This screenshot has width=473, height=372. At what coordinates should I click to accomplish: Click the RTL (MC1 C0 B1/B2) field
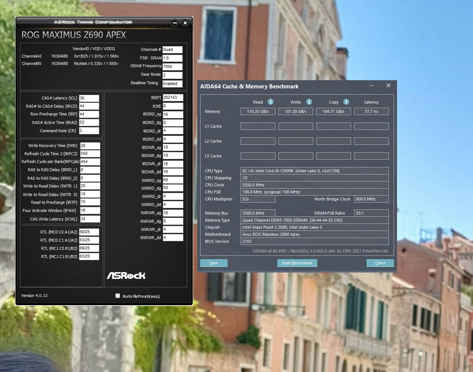click(89, 248)
